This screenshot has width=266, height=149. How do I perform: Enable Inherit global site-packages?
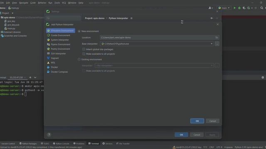pyautogui.click(x=84, y=49)
